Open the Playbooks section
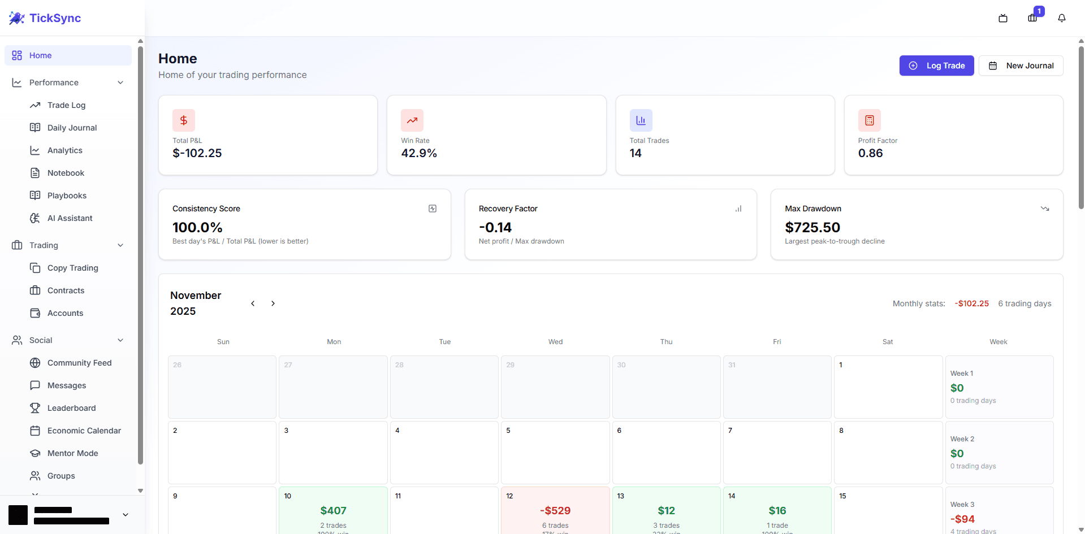This screenshot has width=1085, height=534. [67, 196]
